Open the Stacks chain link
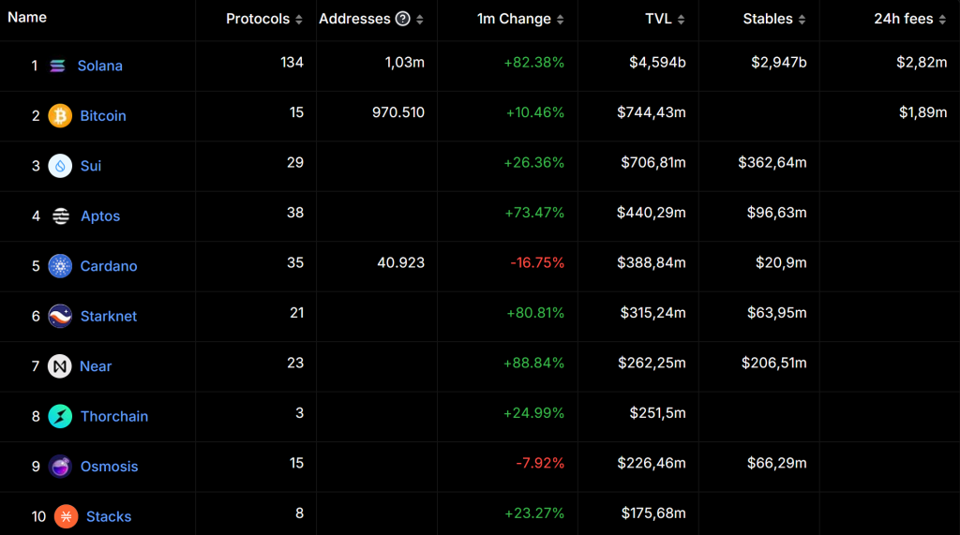The width and height of the screenshot is (960, 535). click(109, 516)
